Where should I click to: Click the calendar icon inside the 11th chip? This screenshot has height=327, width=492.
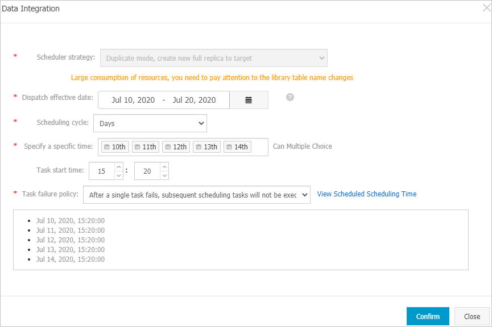pyautogui.click(x=139, y=146)
